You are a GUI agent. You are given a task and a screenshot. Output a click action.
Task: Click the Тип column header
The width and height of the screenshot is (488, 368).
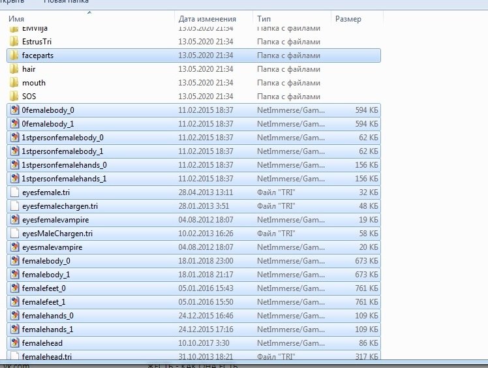coord(264,19)
